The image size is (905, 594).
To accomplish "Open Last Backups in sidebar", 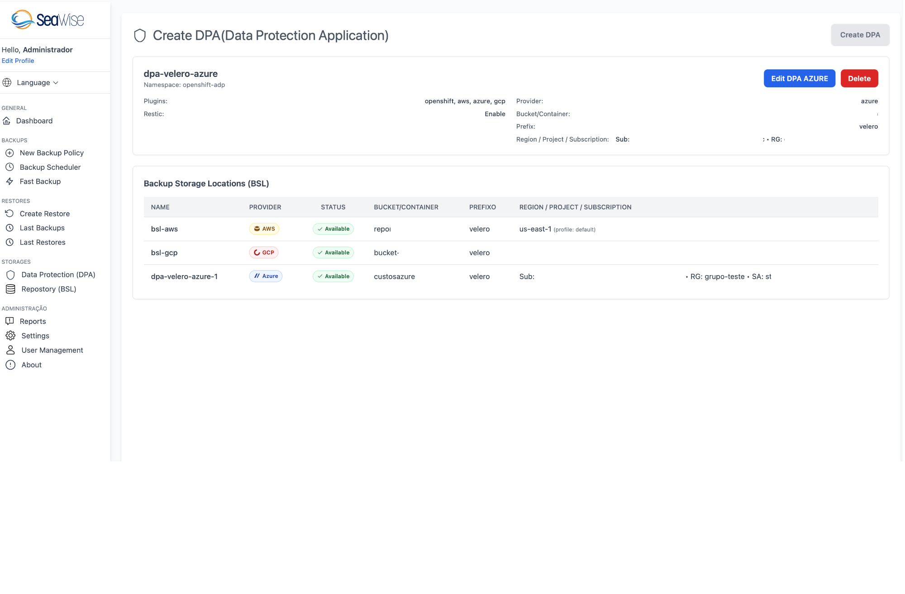I will 42,228.
